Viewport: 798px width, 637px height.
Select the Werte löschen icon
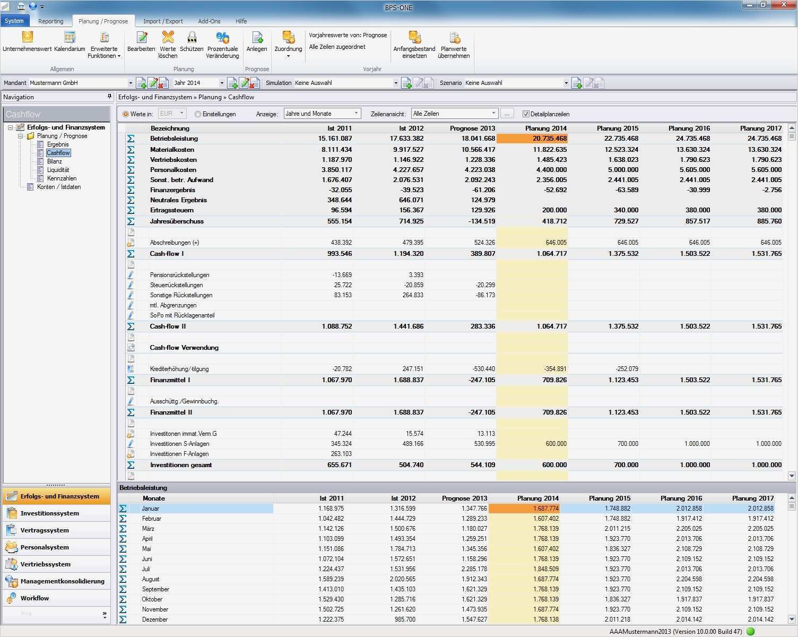click(x=168, y=38)
